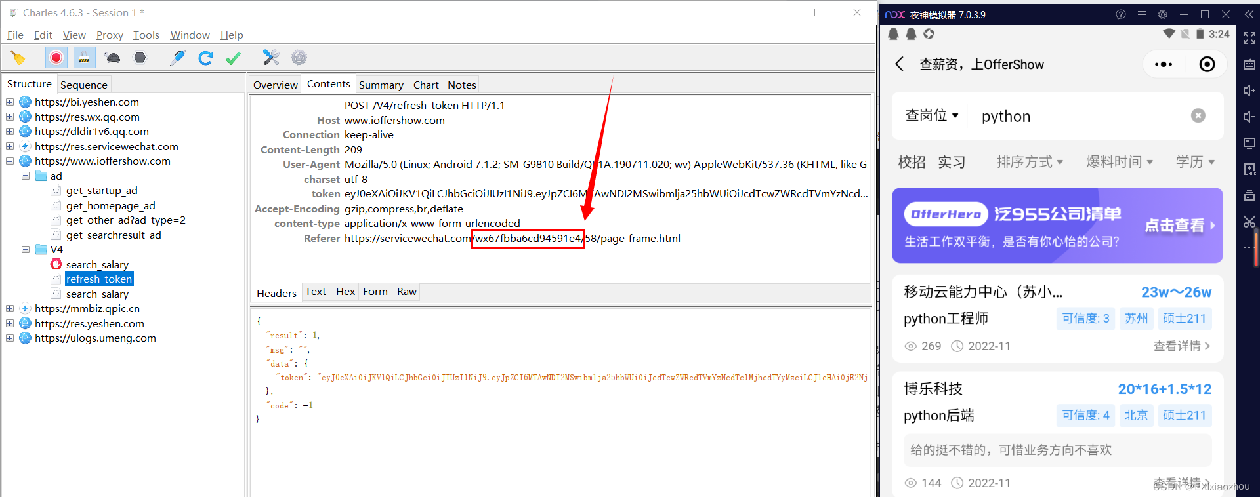Collapse the https://www.ioffershow.com node

pyautogui.click(x=10, y=161)
